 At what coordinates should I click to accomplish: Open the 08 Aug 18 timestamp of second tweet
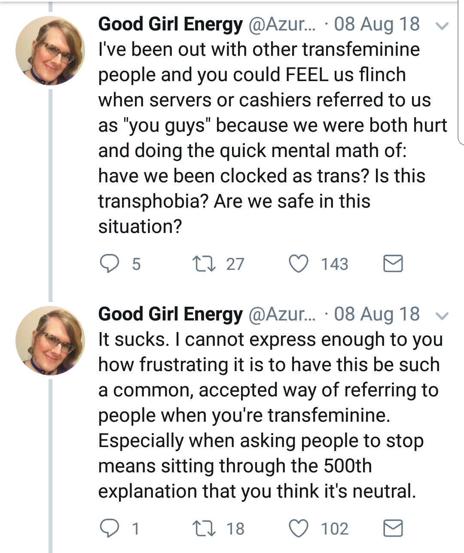(377, 314)
